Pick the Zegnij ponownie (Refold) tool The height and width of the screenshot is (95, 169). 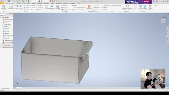[66, 10]
